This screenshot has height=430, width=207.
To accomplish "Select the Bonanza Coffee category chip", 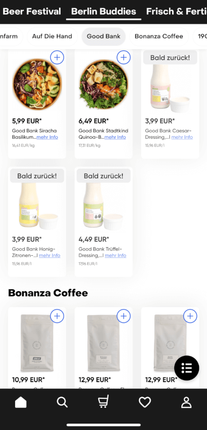I will tap(159, 36).
